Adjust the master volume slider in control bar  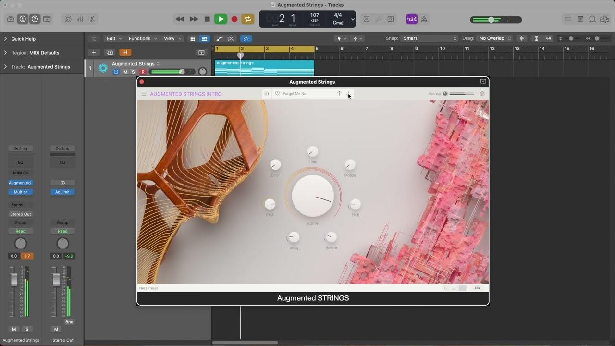coord(496,20)
